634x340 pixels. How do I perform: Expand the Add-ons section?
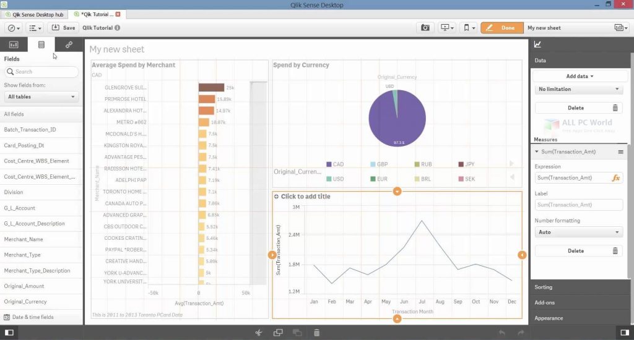[580, 302]
